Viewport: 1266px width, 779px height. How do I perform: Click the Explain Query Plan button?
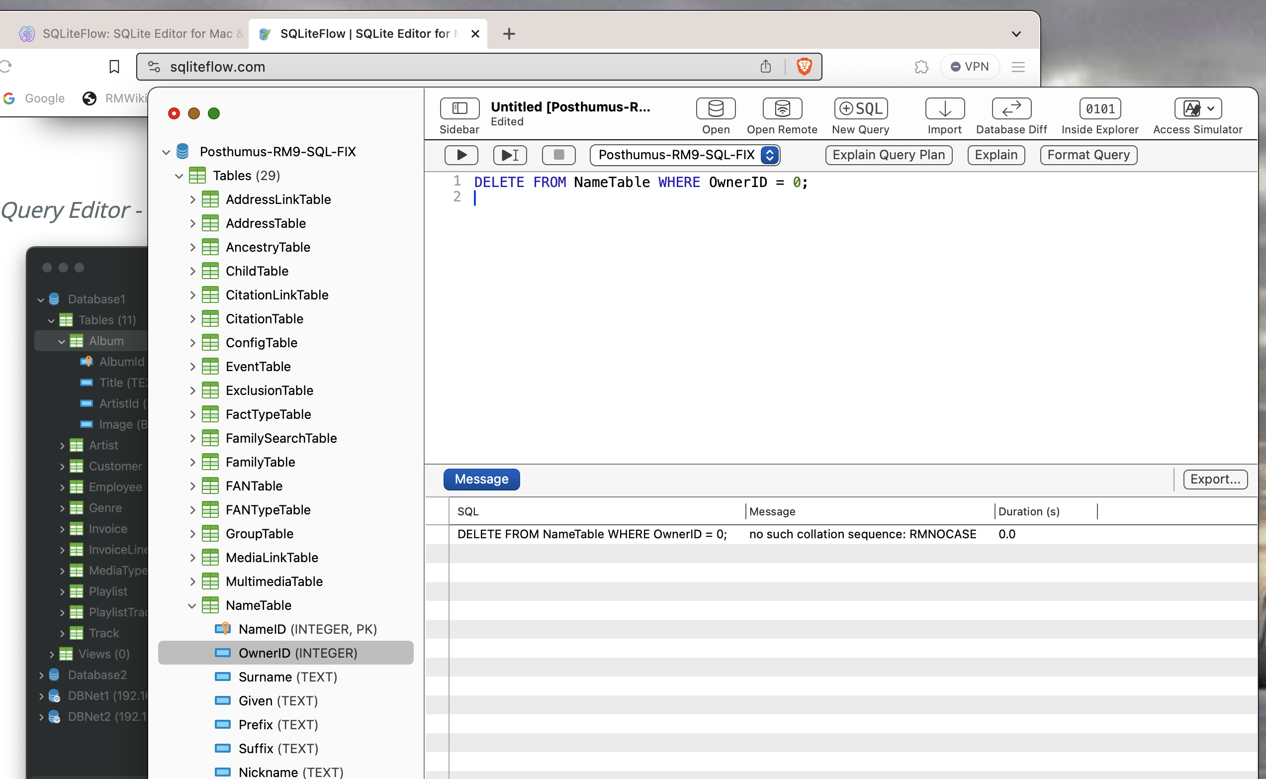[x=888, y=155]
